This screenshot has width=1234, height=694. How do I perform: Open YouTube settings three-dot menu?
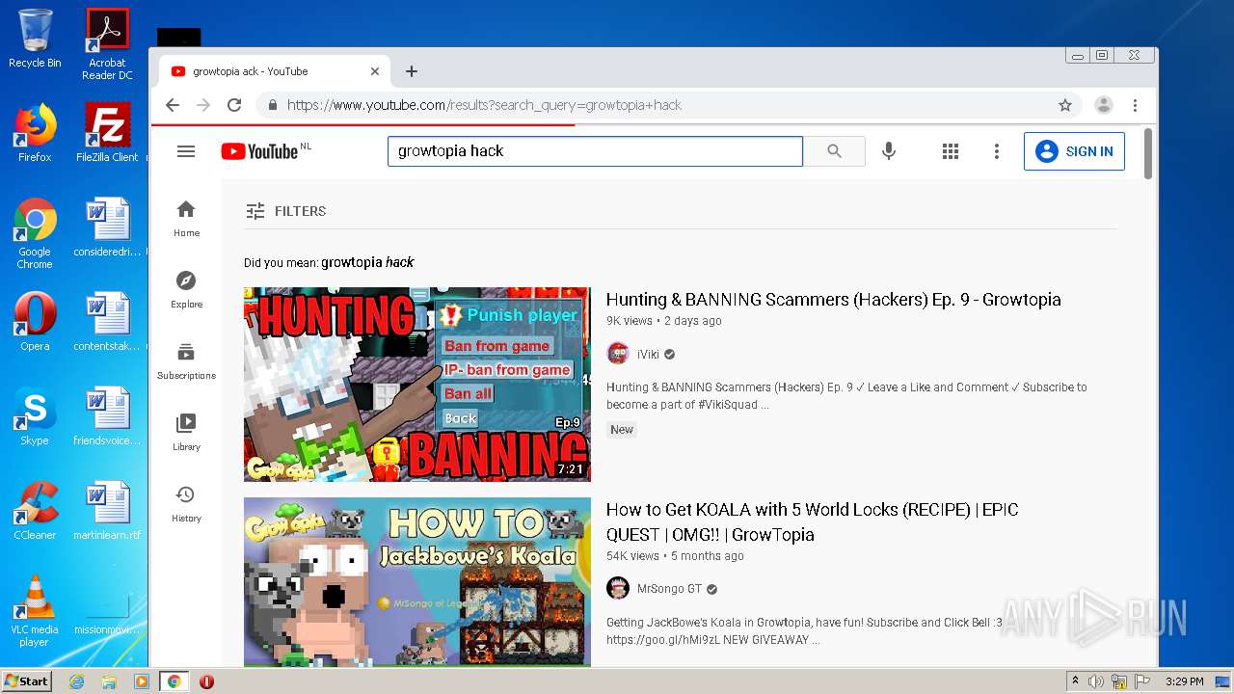tap(997, 151)
